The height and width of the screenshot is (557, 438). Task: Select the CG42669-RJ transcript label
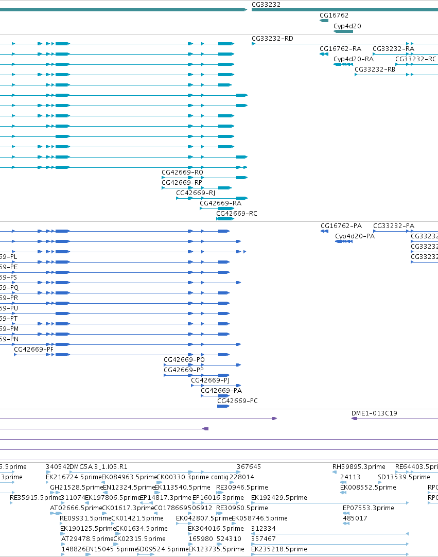pos(196,193)
